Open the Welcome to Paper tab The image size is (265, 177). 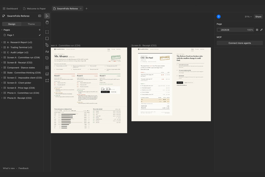35,9
